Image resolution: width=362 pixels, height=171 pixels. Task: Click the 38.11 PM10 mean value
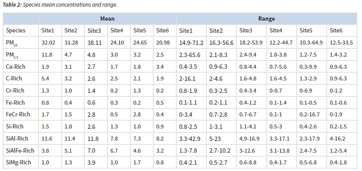click(x=95, y=43)
